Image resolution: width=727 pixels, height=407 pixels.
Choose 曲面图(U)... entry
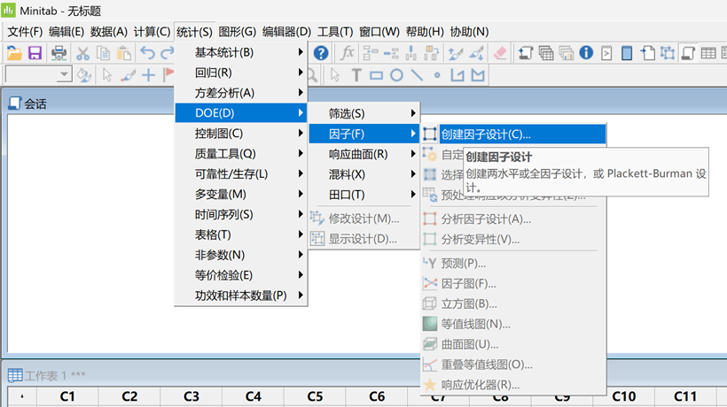coord(513,344)
